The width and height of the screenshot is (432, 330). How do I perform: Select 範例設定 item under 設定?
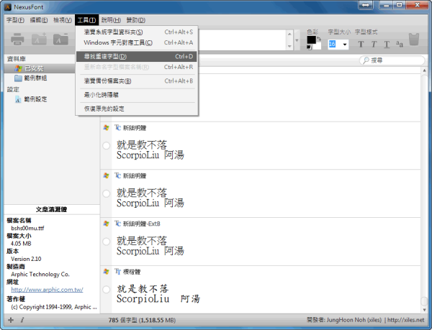tap(35, 99)
